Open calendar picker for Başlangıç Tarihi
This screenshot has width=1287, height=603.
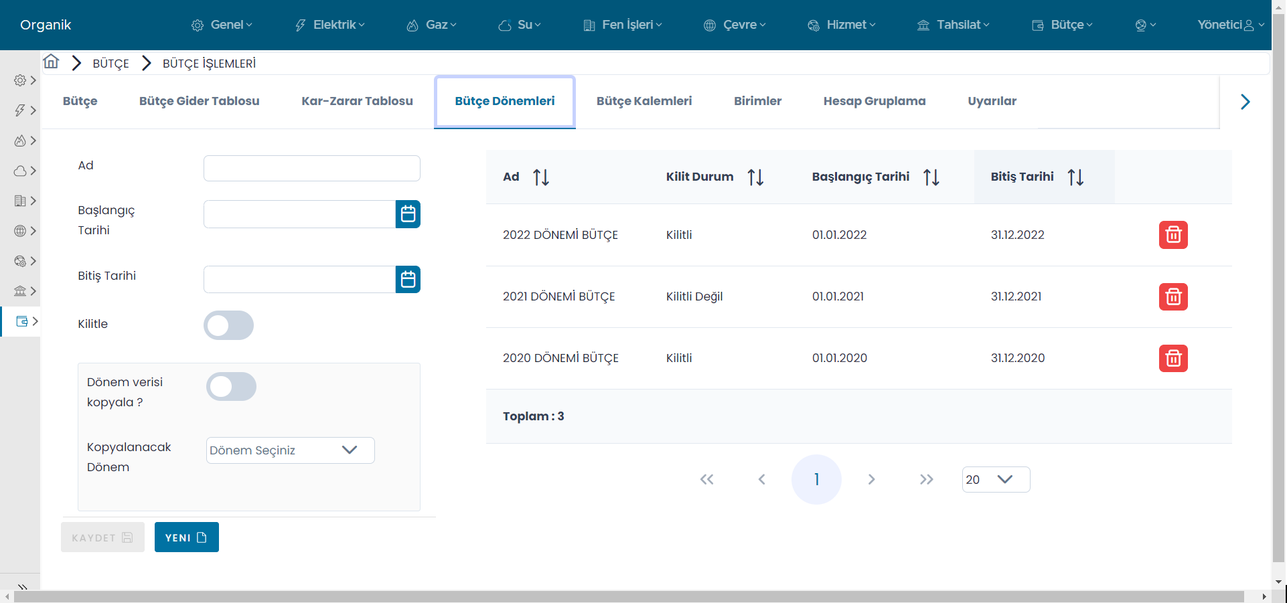(x=408, y=214)
